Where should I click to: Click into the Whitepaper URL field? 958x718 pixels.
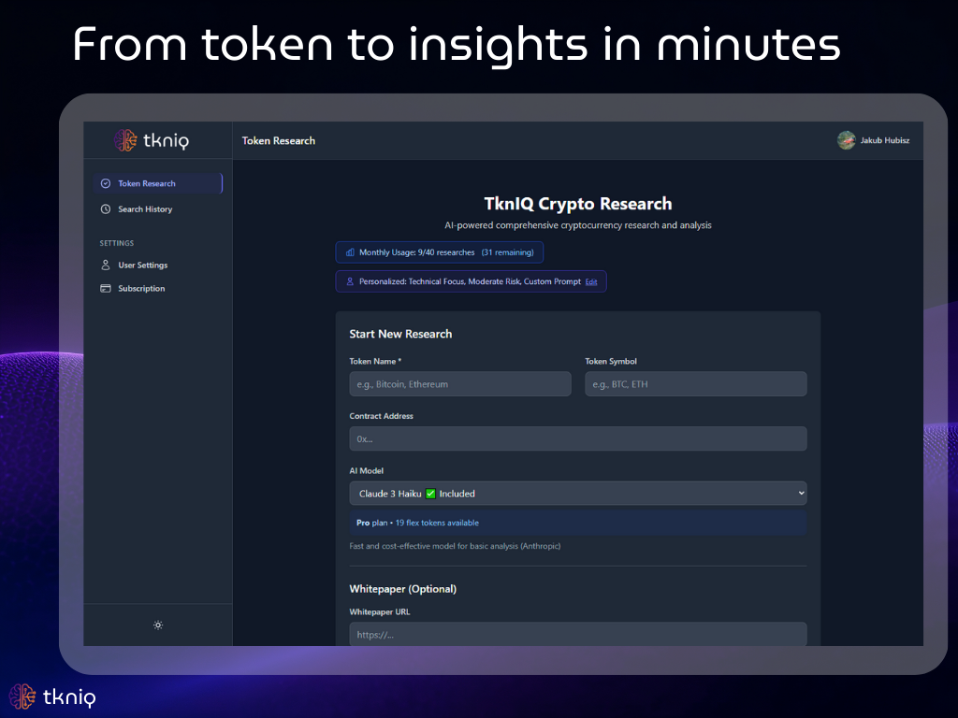pos(577,635)
